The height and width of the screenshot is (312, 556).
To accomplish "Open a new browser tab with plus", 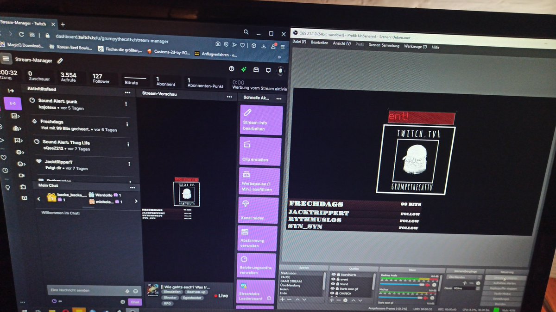I will pyautogui.click(x=63, y=24).
